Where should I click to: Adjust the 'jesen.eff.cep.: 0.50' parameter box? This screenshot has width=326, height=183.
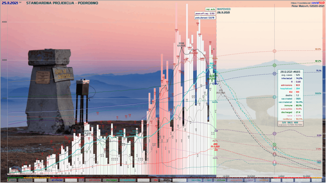click(205, 14)
